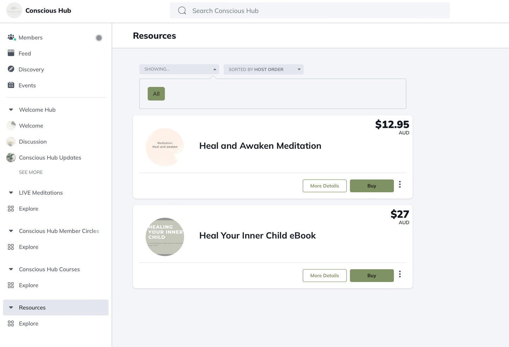The image size is (509, 347).
Task: Click the Heal Your Inner Child thumbnail
Action: click(x=165, y=237)
